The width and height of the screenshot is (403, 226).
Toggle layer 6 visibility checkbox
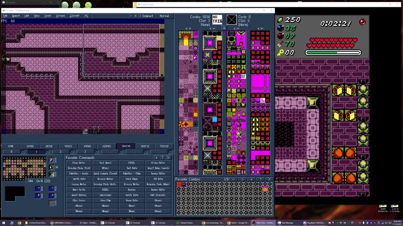click(170, 152)
